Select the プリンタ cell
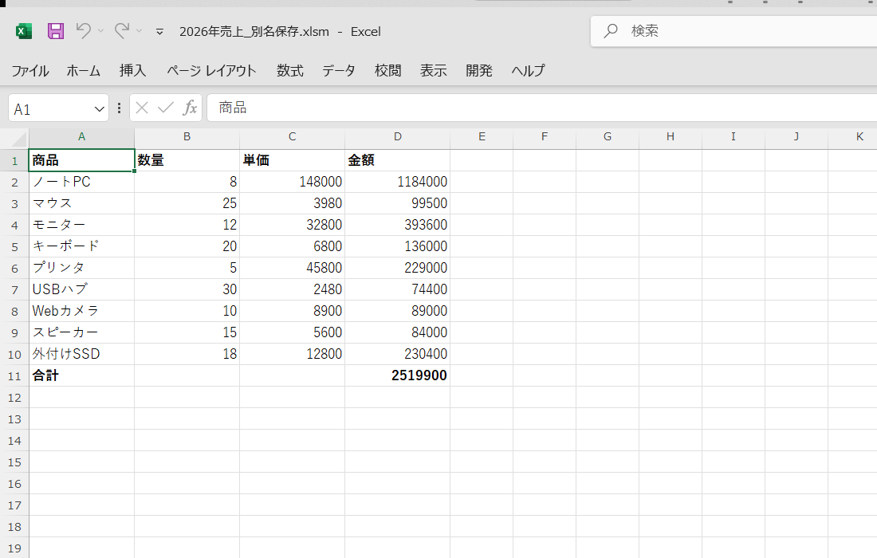This screenshot has height=558, width=877. pyautogui.click(x=81, y=269)
